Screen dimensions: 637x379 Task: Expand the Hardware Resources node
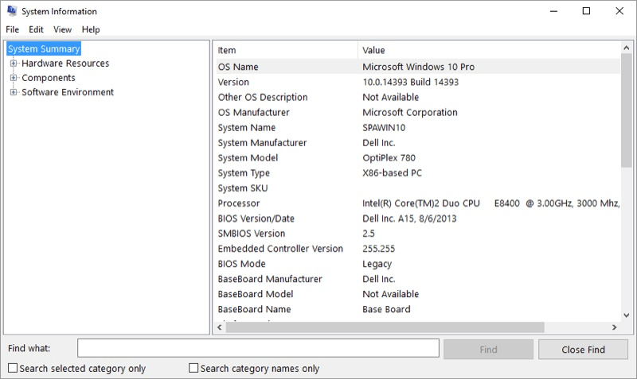click(x=14, y=64)
